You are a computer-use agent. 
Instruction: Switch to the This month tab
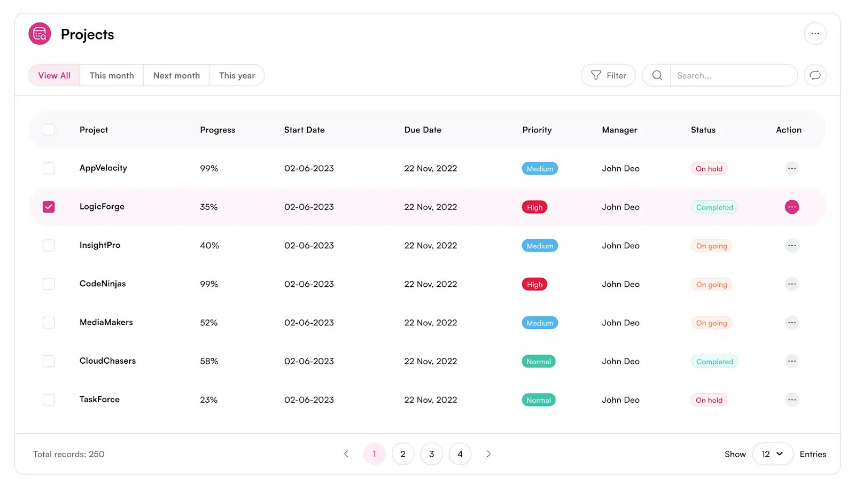click(112, 75)
